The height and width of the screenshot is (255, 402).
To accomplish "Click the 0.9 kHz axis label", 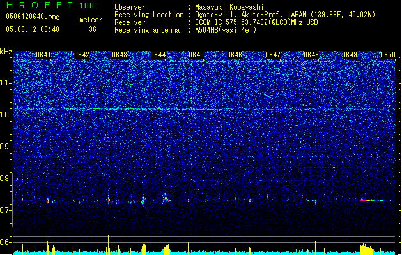I will click(5, 147).
